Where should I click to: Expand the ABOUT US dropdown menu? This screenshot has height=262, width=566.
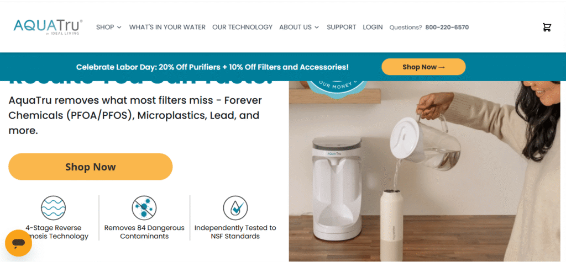[x=299, y=27]
